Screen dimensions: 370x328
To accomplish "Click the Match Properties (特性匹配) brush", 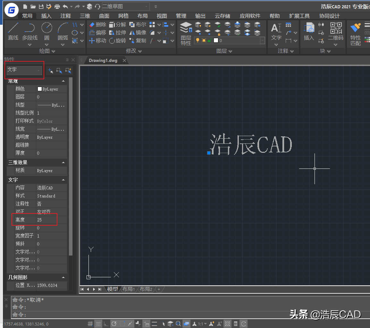I will point(355,34).
